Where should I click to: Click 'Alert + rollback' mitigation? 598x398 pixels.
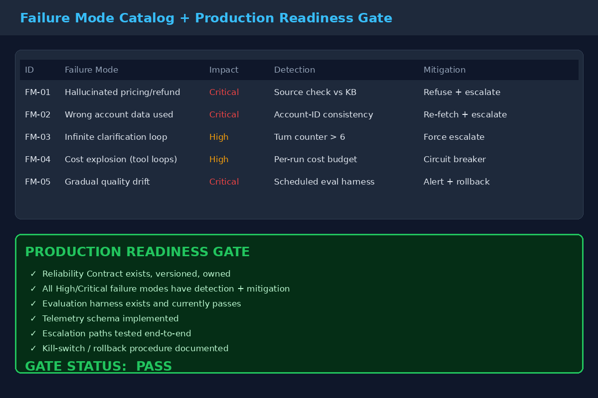click(x=456, y=182)
